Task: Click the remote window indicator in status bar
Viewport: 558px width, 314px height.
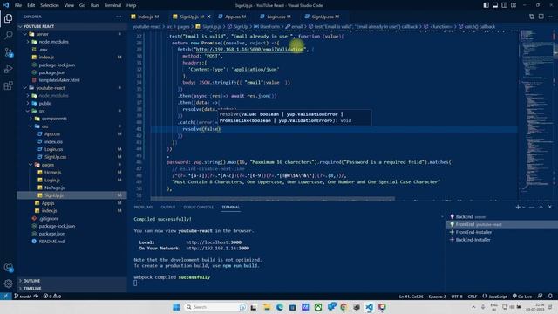Action: click(x=6, y=297)
